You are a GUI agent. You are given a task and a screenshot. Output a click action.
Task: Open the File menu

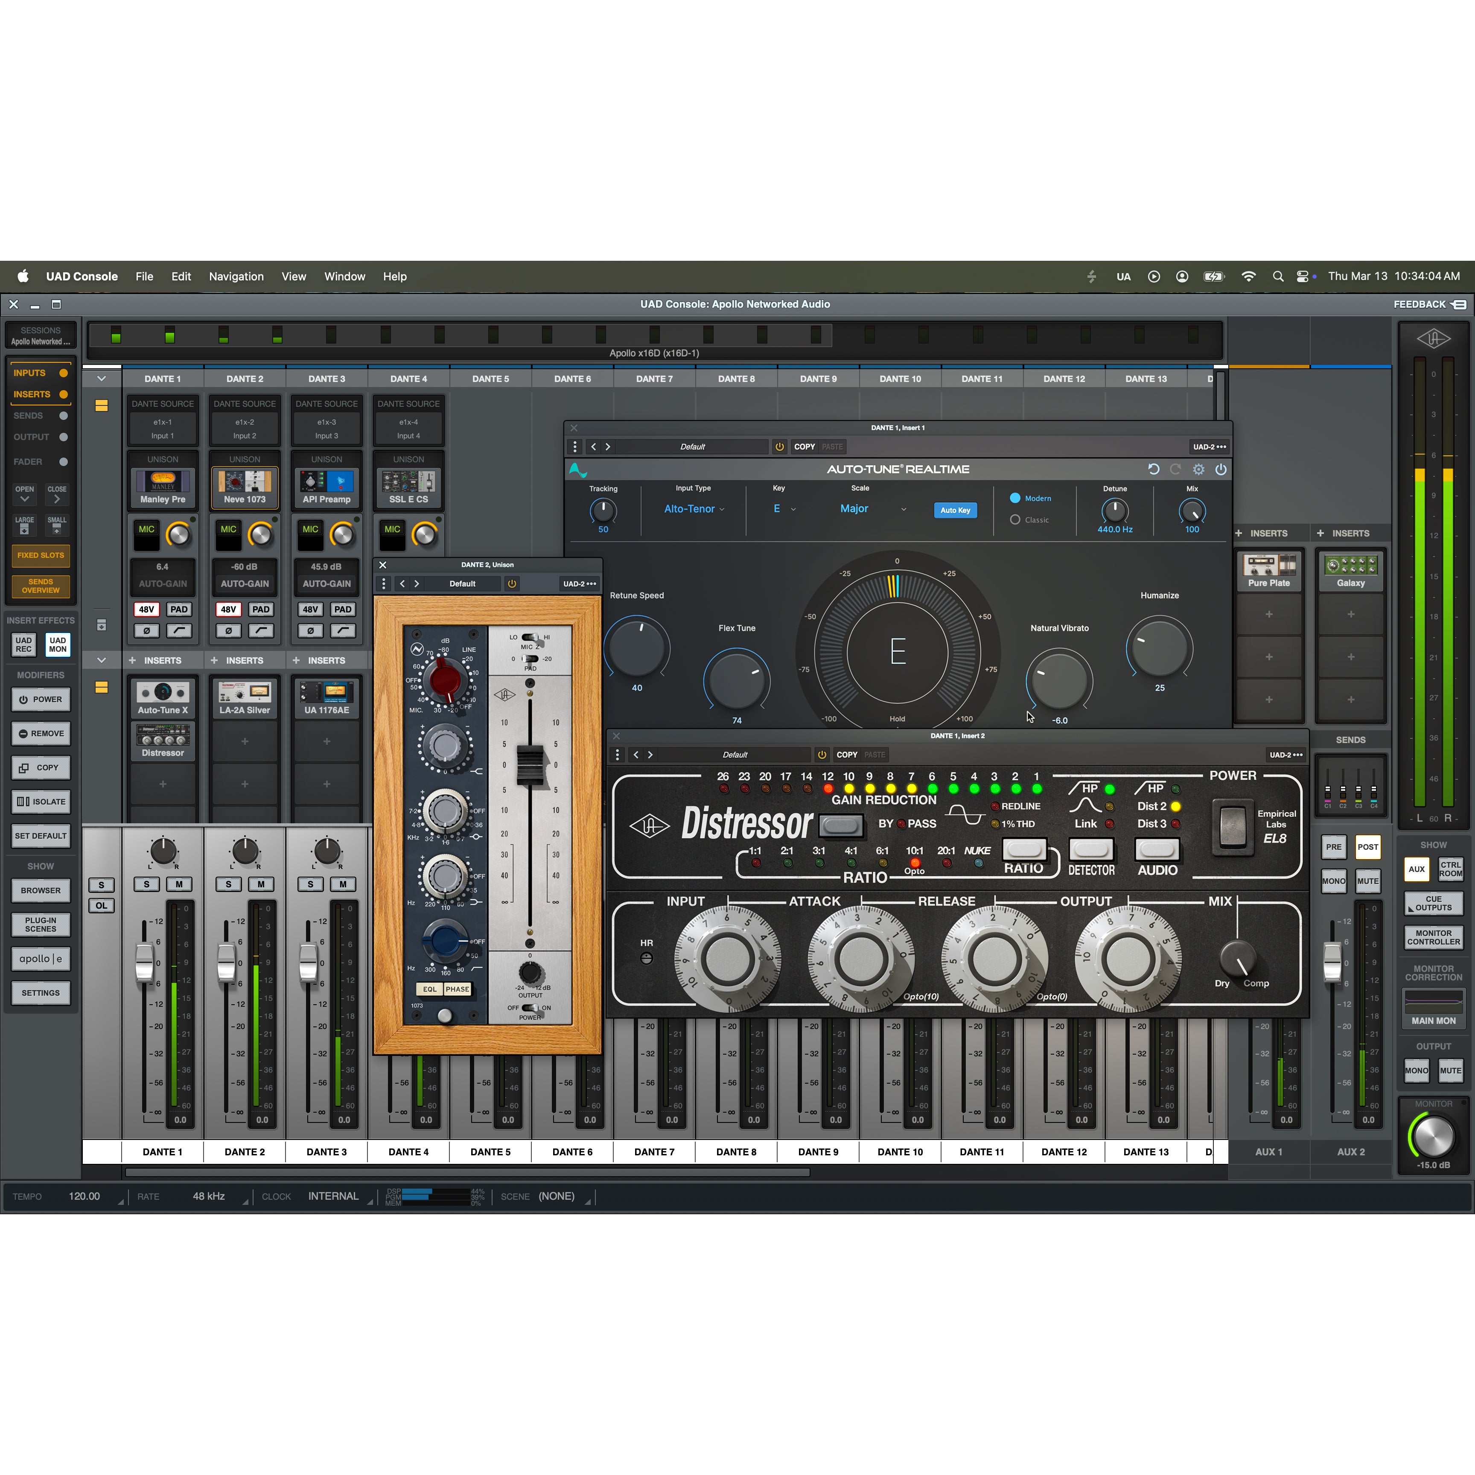144,277
